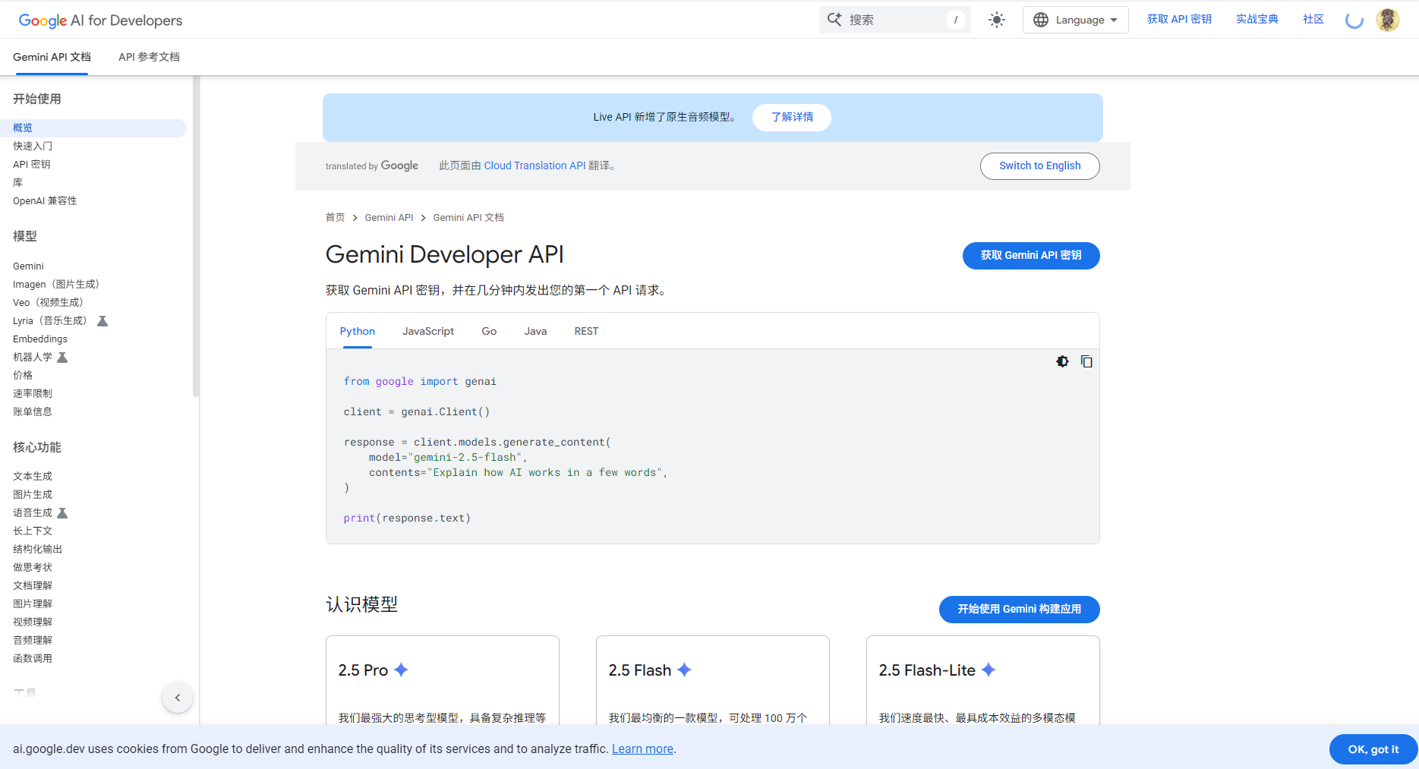Open 长上下文 in the sidebar

33,531
